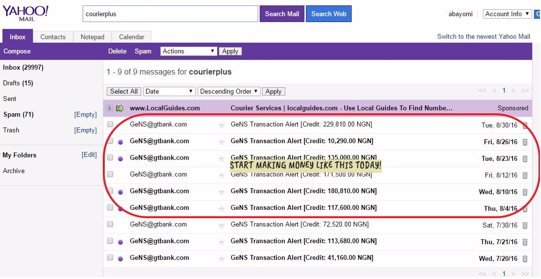Open the Archive folder
The image size is (541, 279).
pos(14,171)
